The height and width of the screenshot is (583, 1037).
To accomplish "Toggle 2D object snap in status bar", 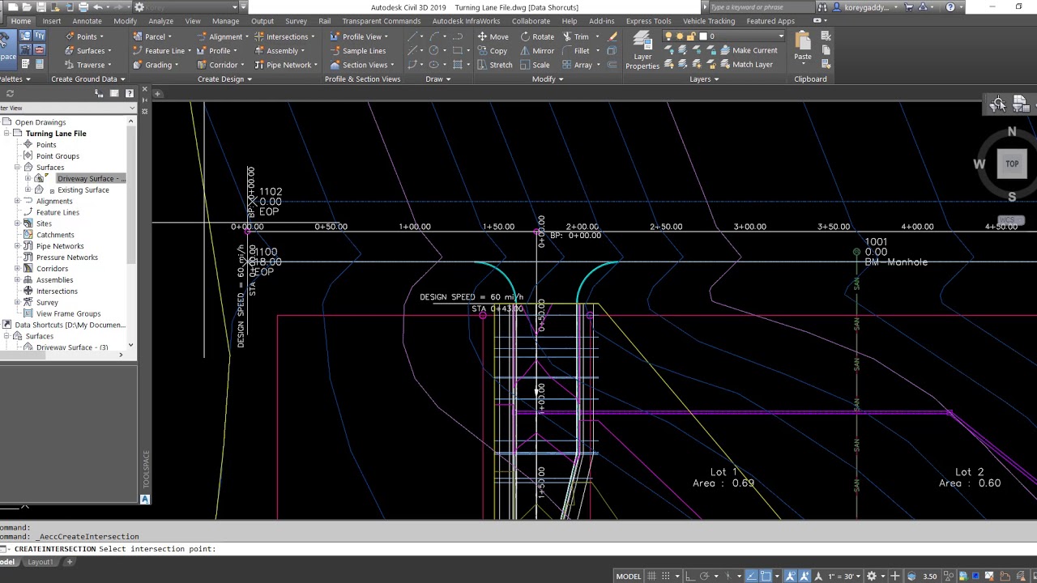I will click(766, 576).
